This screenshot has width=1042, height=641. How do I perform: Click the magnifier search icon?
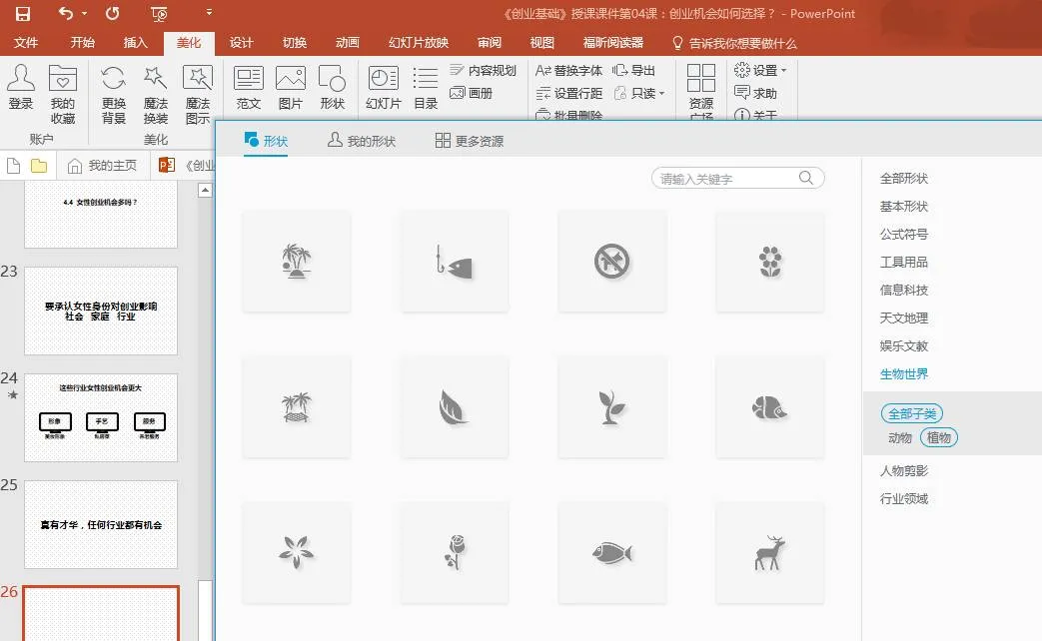point(806,178)
